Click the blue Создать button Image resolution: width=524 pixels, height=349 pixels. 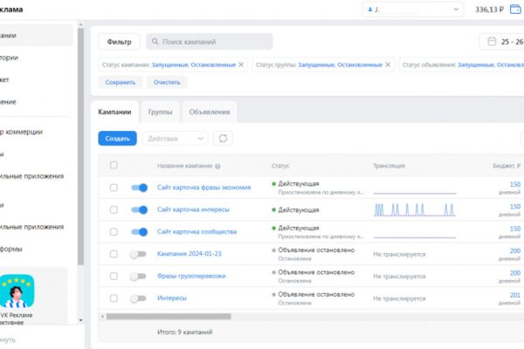pyautogui.click(x=117, y=138)
